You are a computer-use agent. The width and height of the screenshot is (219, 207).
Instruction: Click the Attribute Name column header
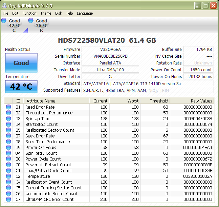[x=57, y=101]
